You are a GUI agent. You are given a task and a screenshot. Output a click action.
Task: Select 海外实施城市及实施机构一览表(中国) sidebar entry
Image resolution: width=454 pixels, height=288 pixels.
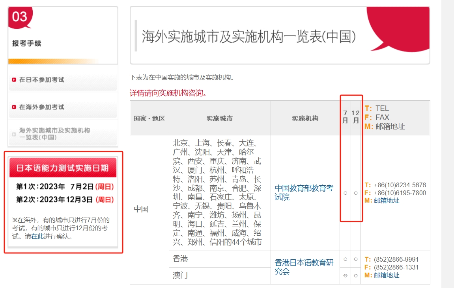[63, 134]
